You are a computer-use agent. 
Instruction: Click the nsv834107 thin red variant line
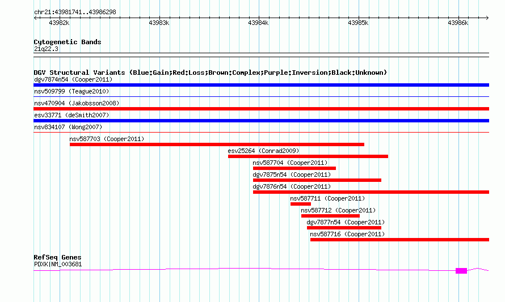click(x=261, y=132)
